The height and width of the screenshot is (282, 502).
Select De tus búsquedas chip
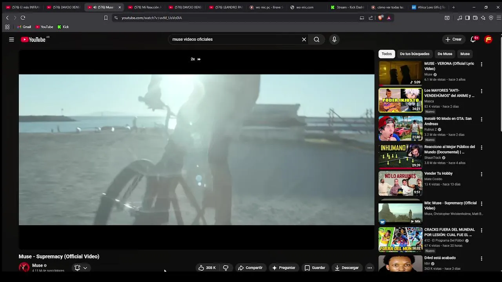415,54
